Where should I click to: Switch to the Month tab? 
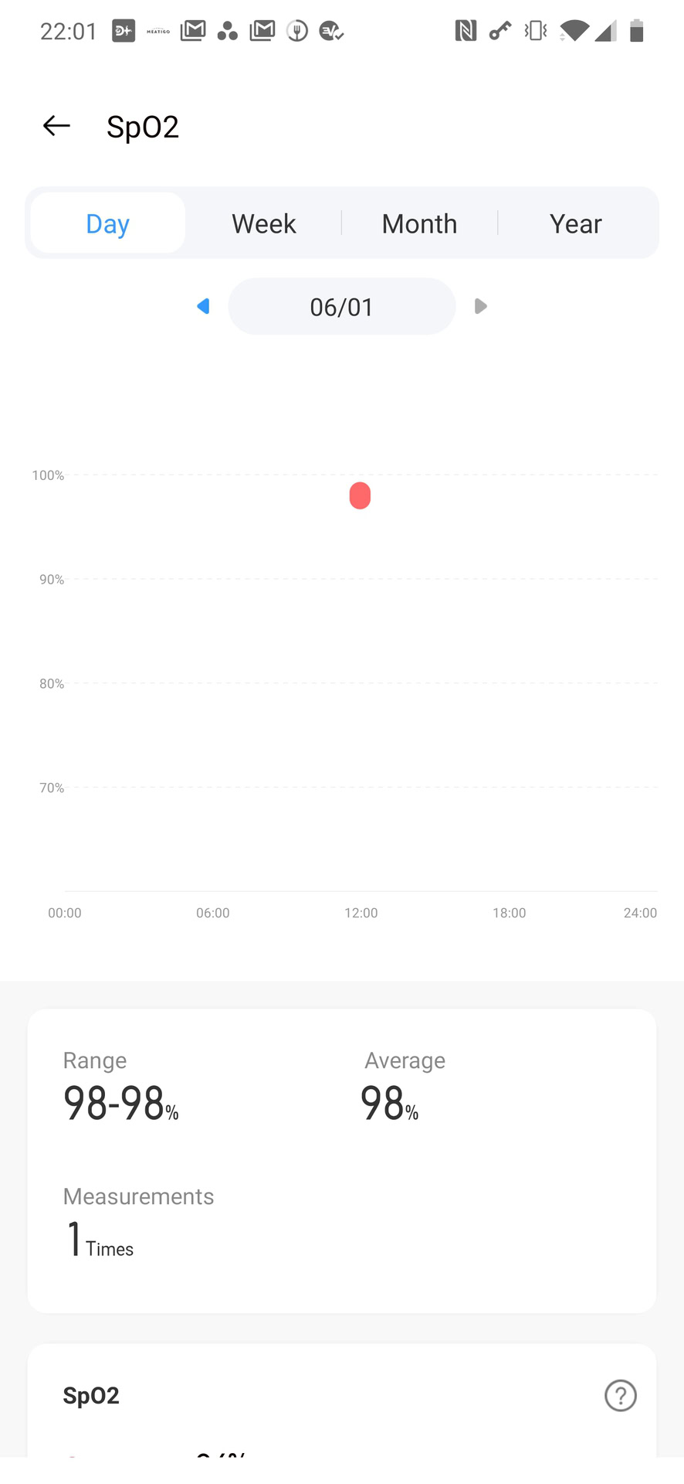(419, 223)
